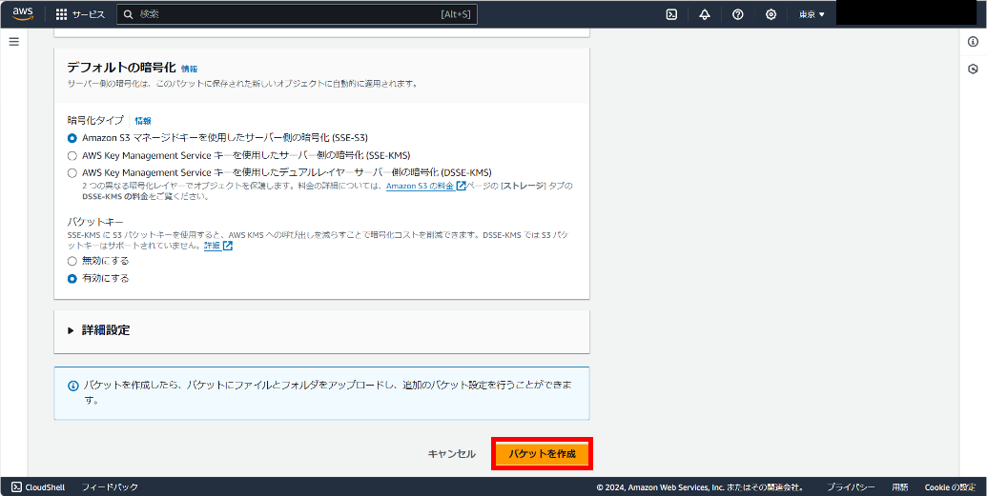Image resolution: width=987 pixels, height=496 pixels.
Task: Select SSE-KMS encryption radio option
Action: 72,155
